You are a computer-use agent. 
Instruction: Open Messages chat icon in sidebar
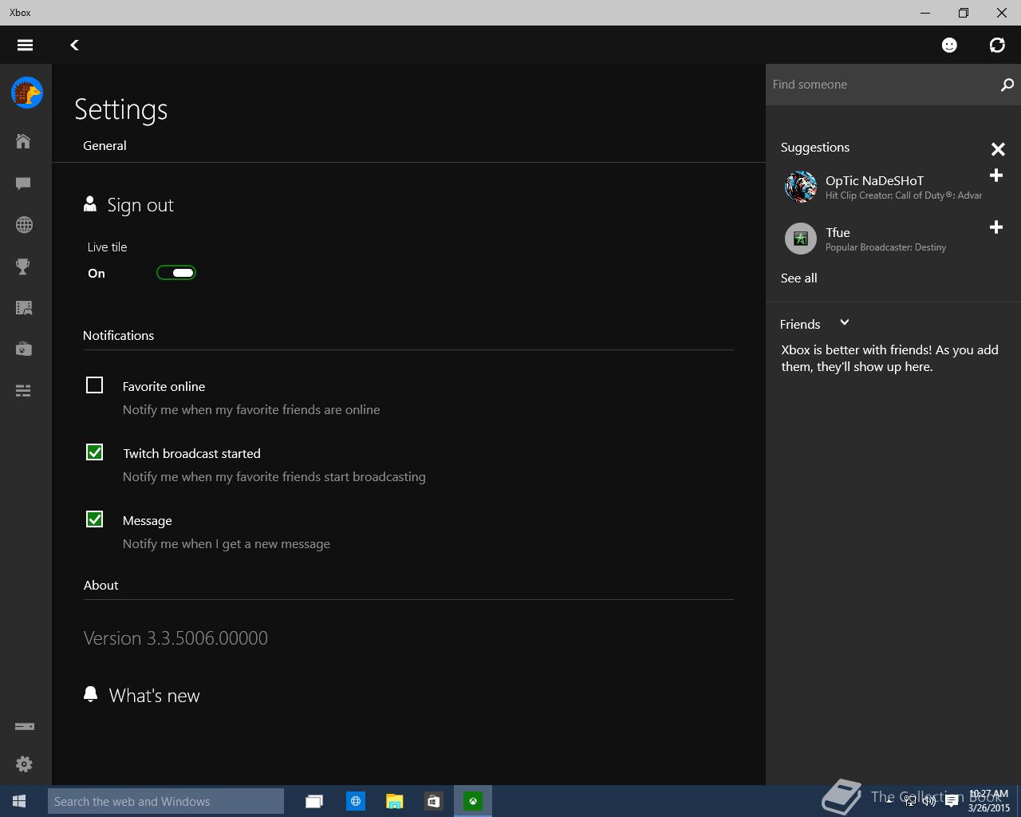(x=23, y=184)
